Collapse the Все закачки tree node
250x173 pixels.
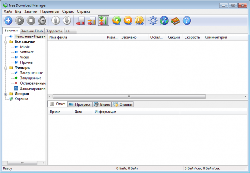[x=6, y=42]
